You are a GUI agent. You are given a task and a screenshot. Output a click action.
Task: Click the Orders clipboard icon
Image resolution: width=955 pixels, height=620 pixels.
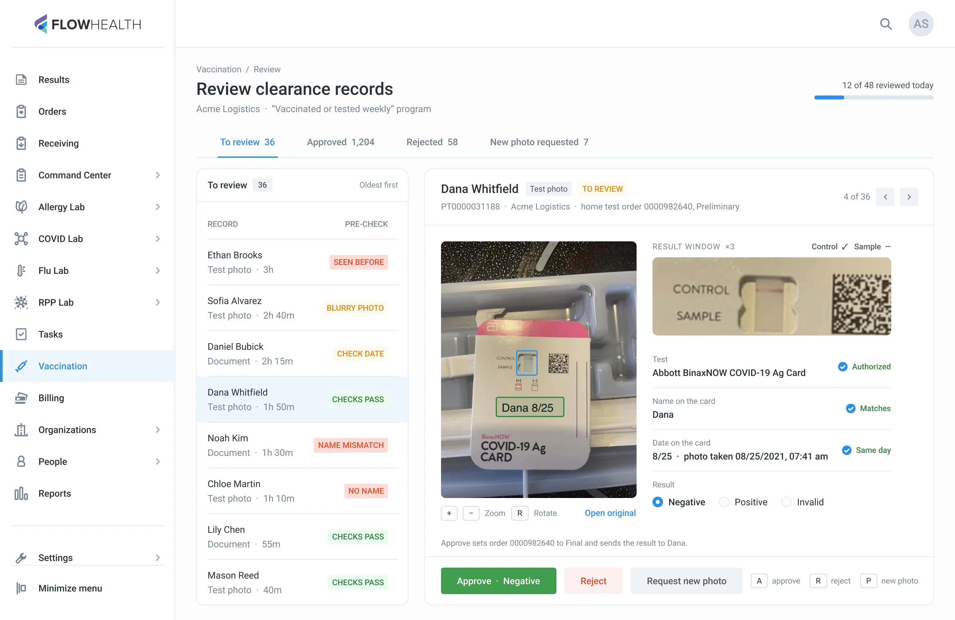21,111
